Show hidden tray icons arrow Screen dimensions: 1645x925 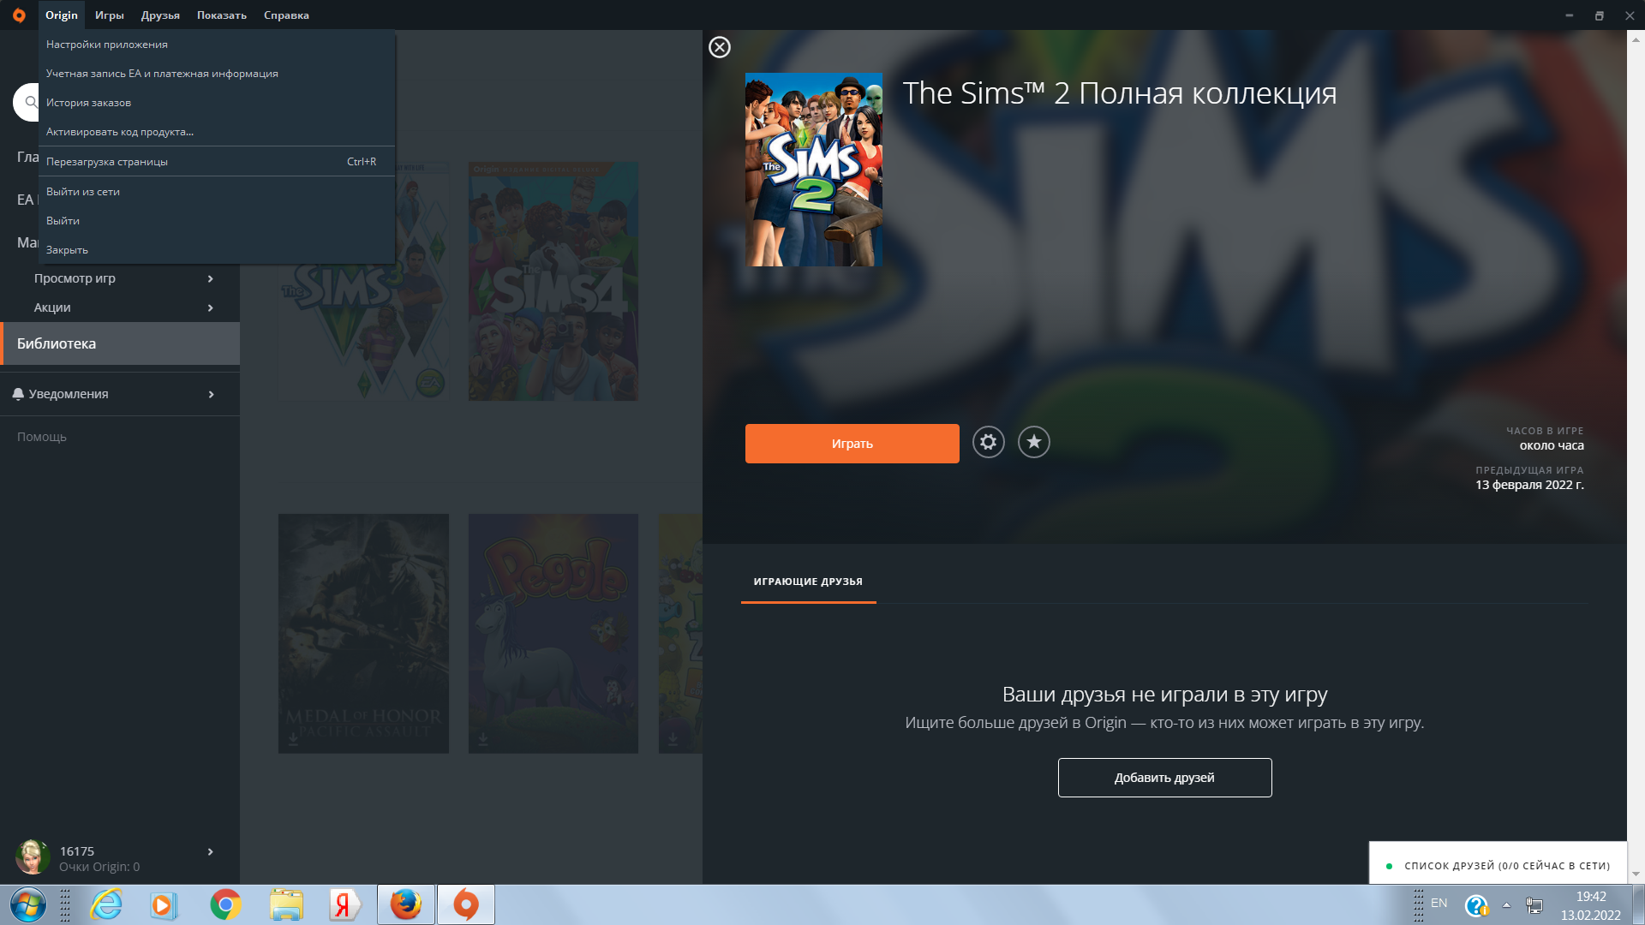click(x=1506, y=905)
